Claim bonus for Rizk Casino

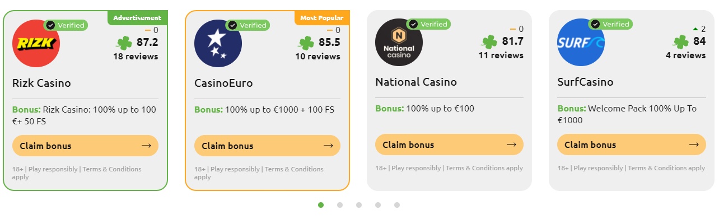(85, 146)
